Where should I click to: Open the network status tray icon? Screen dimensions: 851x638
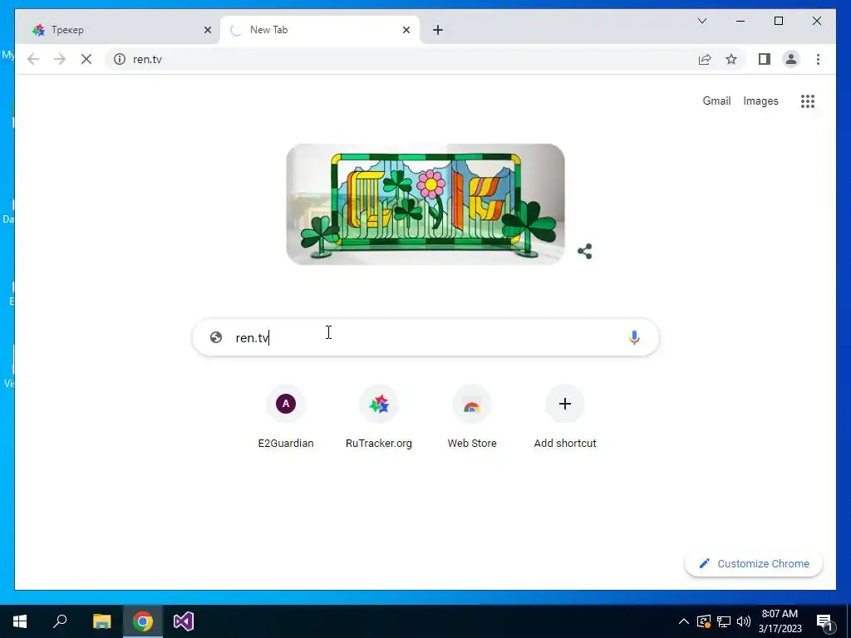[724, 621]
